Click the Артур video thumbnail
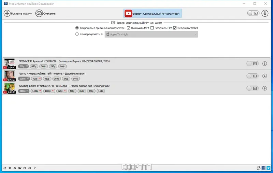273x173 pixels. (x=10, y=76)
